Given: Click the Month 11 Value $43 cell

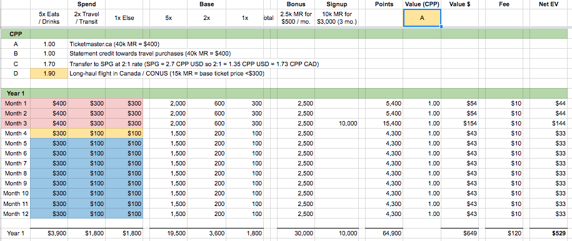Looking at the screenshot, I should click(459, 203).
